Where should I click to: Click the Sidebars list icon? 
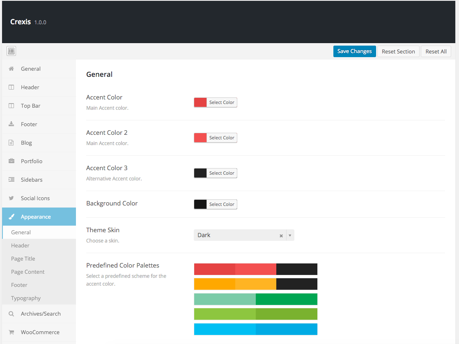(x=11, y=180)
